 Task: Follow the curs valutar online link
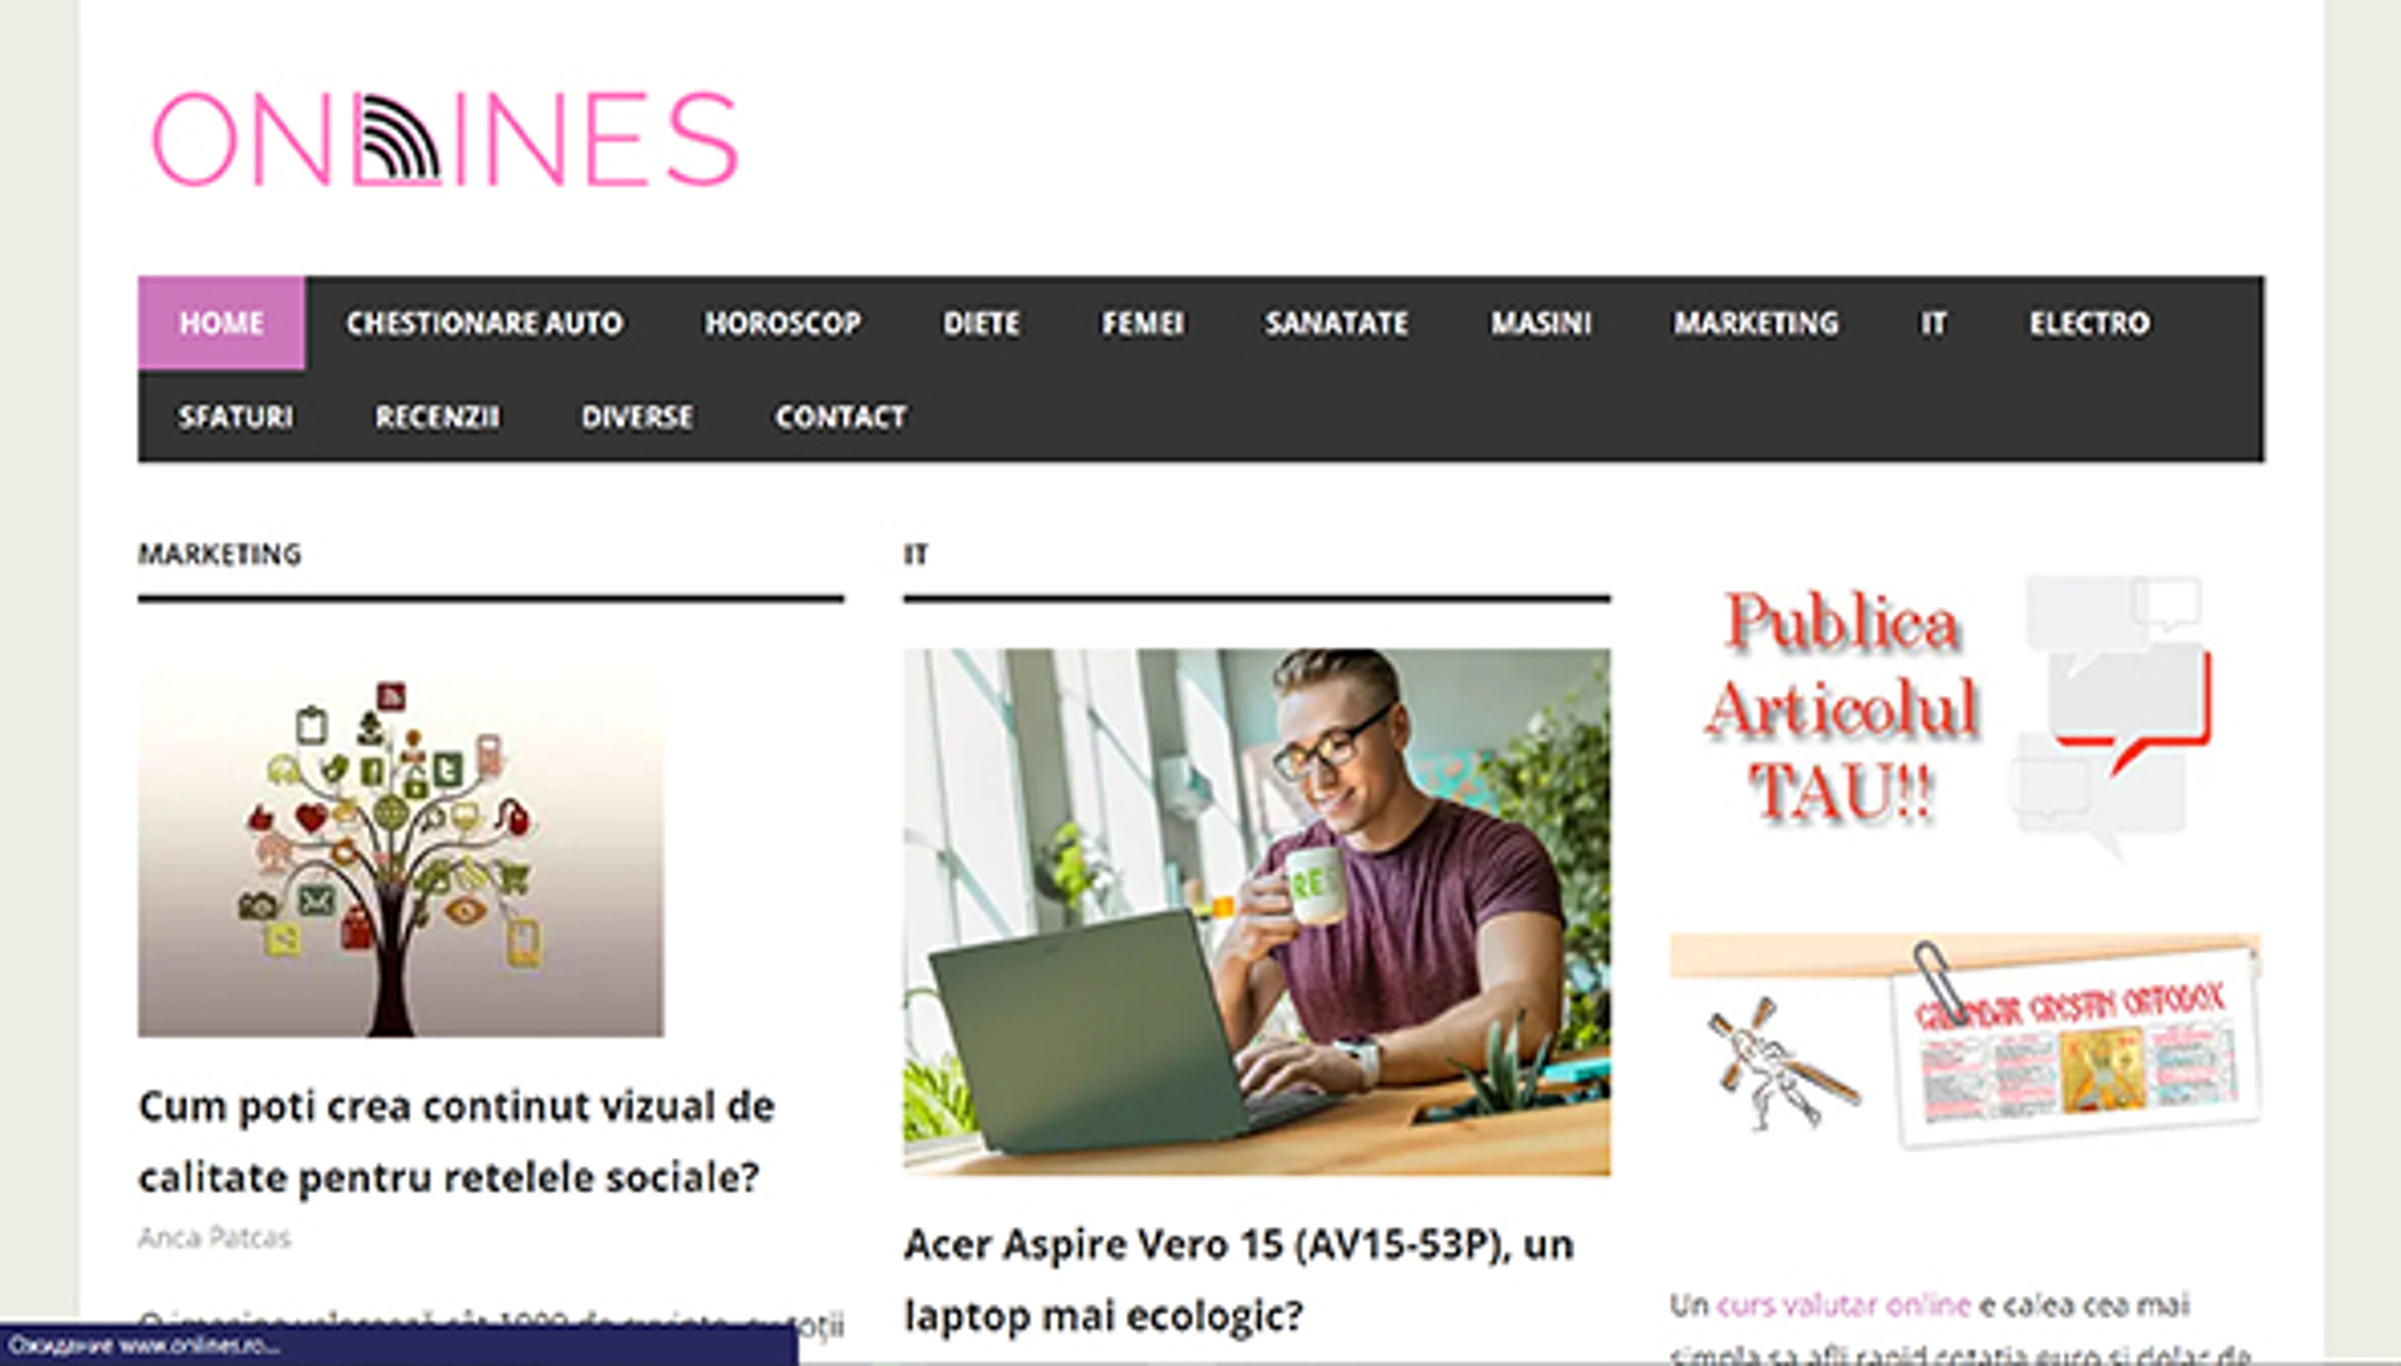tap(1843, 1305)
